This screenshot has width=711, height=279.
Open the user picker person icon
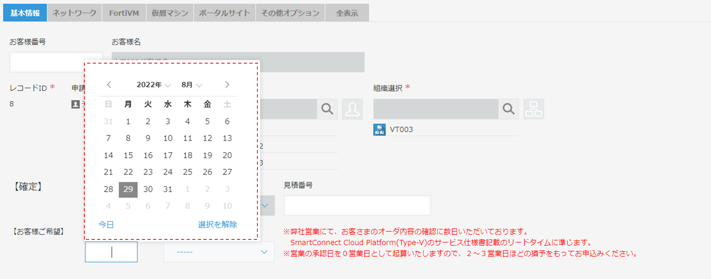[x=353, y=109]
